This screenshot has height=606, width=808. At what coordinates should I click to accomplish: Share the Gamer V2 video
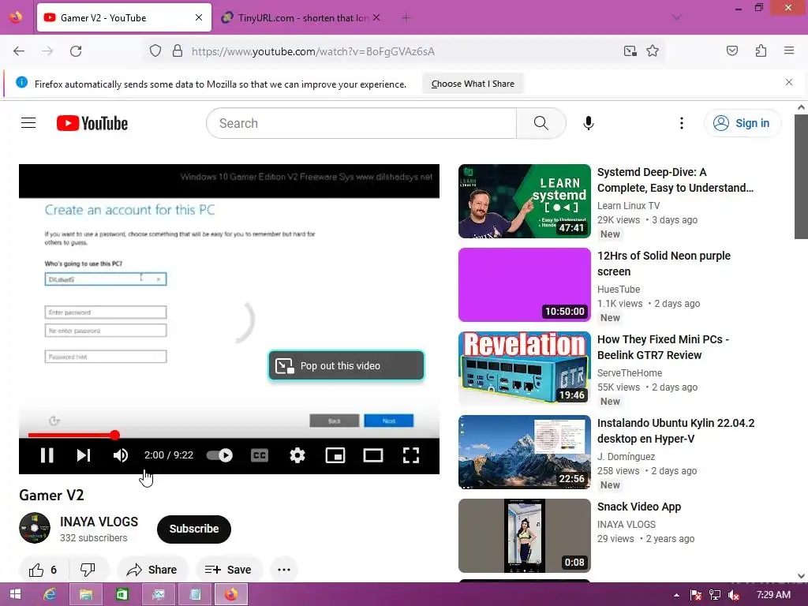(152, 570)
